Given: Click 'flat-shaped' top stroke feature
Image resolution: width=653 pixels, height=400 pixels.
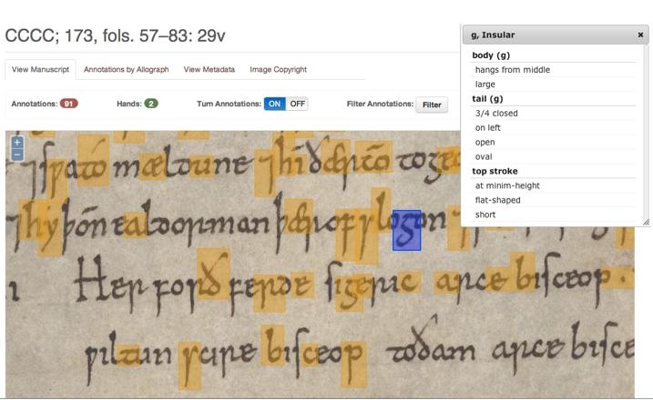Looking at the screenshot, I should pyautogui.click(x=553, y=200).
